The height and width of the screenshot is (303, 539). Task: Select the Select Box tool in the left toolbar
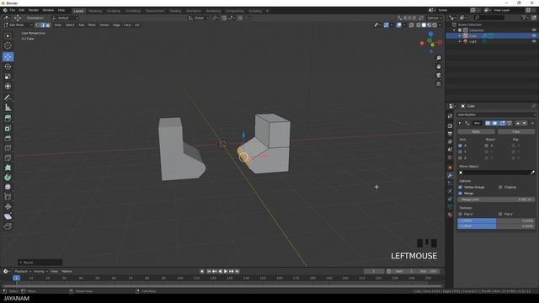tap(8, 36)
